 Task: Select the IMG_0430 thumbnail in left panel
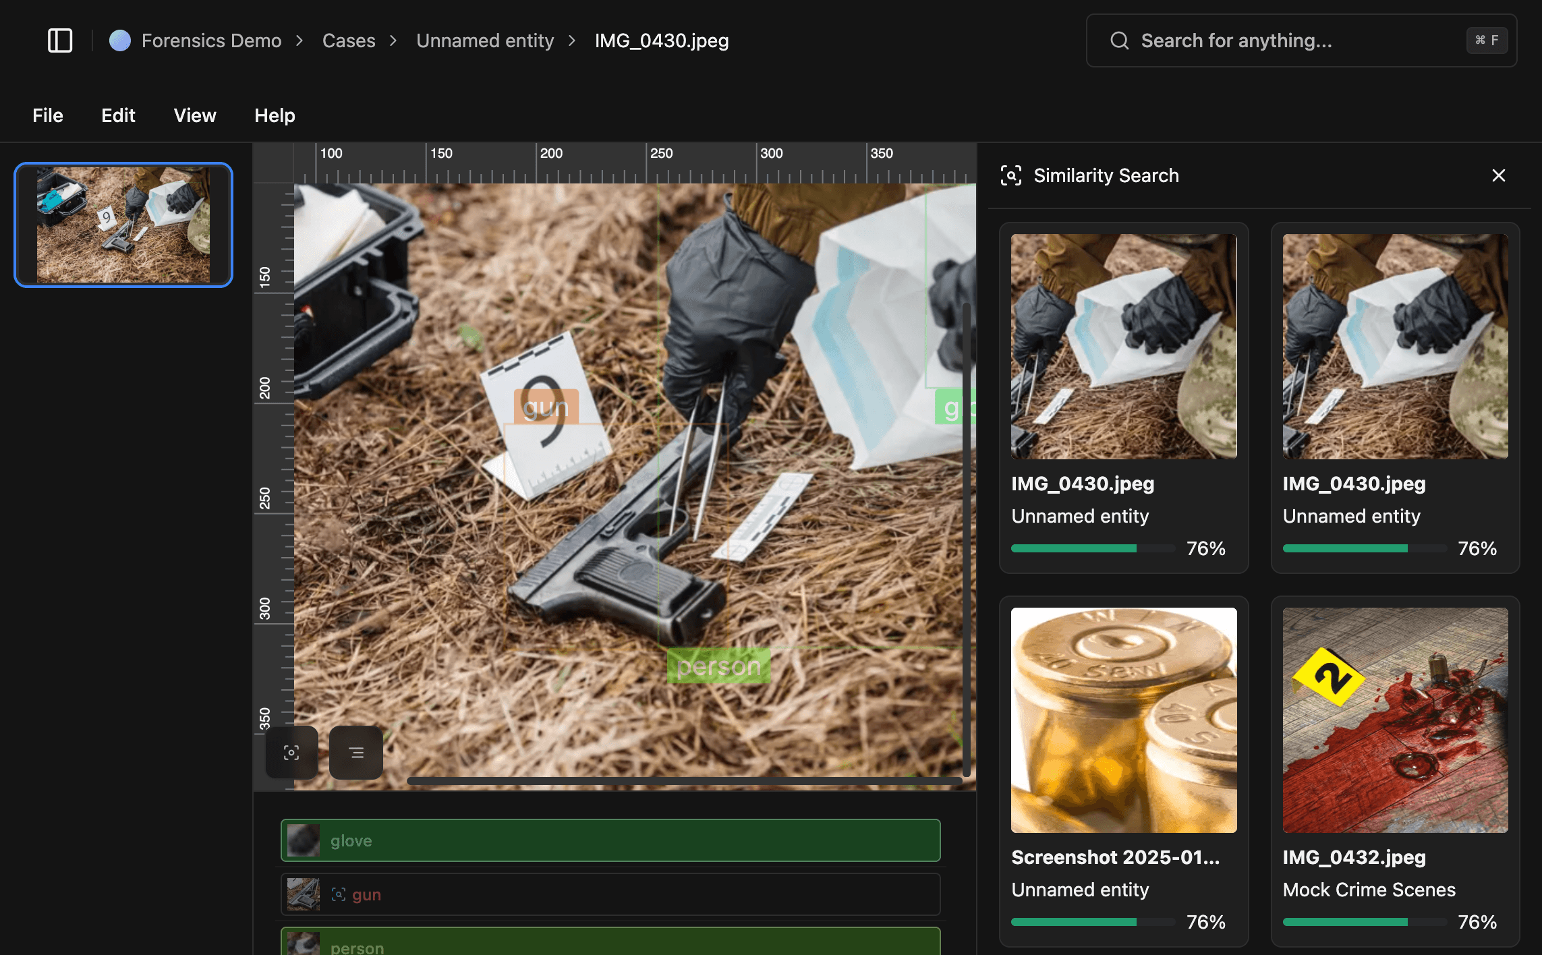click(123, 225)
